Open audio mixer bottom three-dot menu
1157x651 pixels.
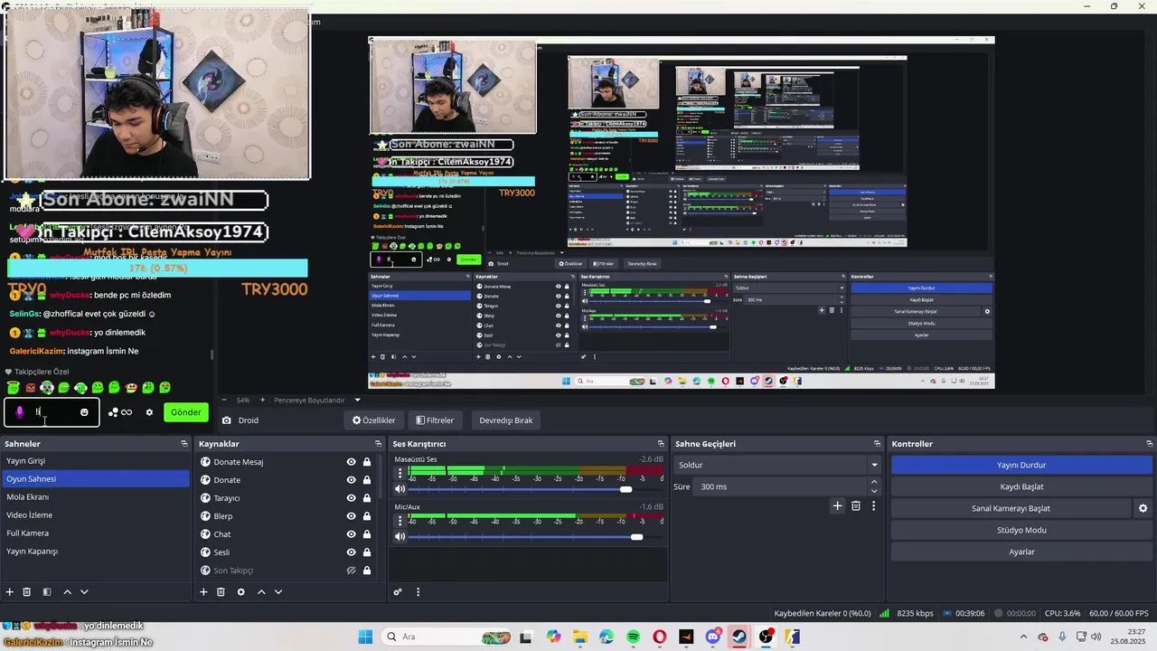click(x=418, y=592)
